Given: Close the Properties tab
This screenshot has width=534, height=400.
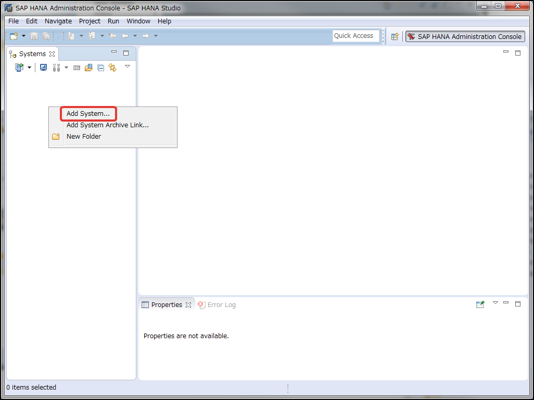Looking at the screenshot, I should (x=188, y=305).
